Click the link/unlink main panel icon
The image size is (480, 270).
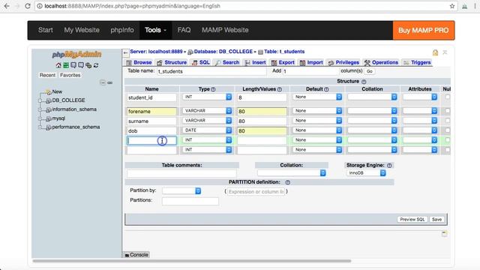(x=110, y=82)
